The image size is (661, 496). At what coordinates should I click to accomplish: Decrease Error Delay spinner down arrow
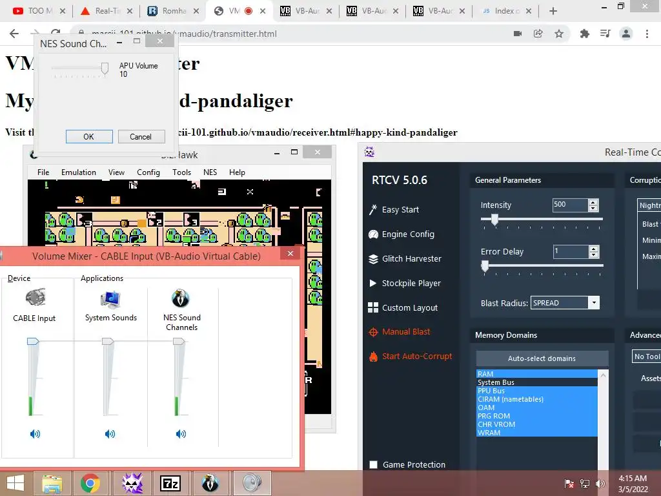pyautogui.click(x=594, y=254)
